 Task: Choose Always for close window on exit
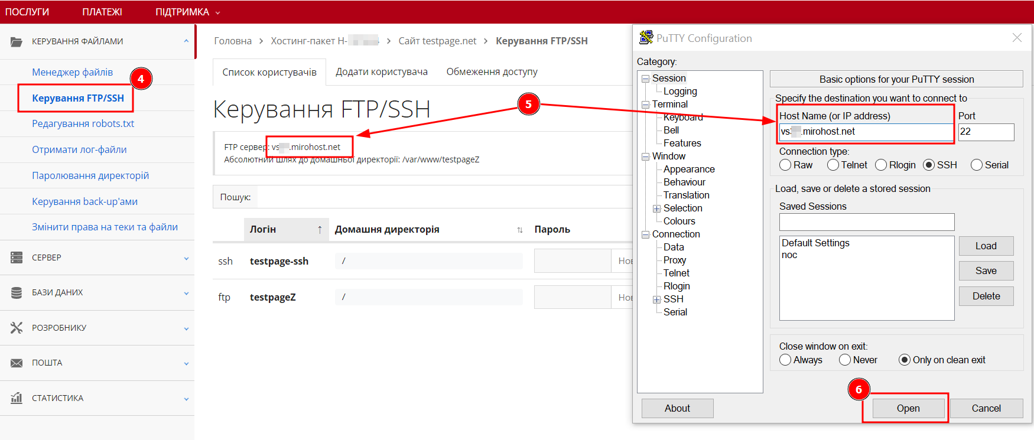pos(785,360)
